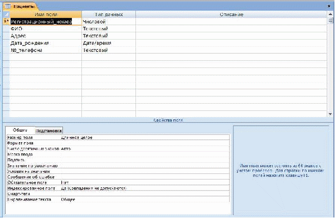
Task: Open data type cell for Адрес row
Action: (109, 36)
